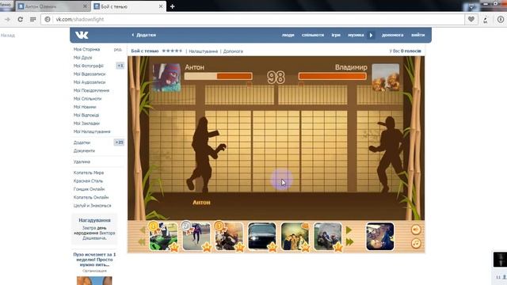Expand music player arrow in VK header
The image size is (507, 285).
point(372,35)
